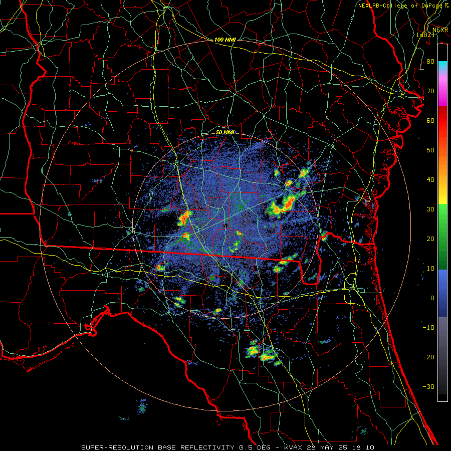
Task: Click the "100 NMI" range ring label
Action: 225,40
